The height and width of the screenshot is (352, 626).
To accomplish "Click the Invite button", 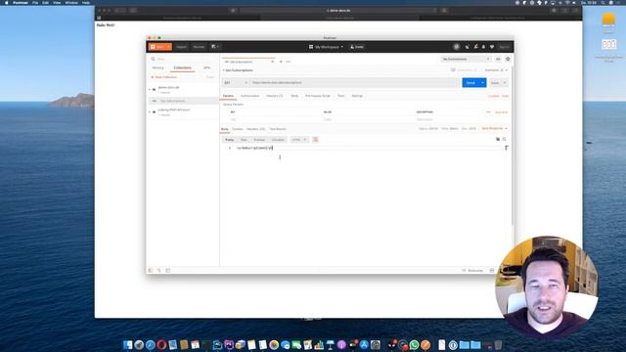I will point(357,47).
